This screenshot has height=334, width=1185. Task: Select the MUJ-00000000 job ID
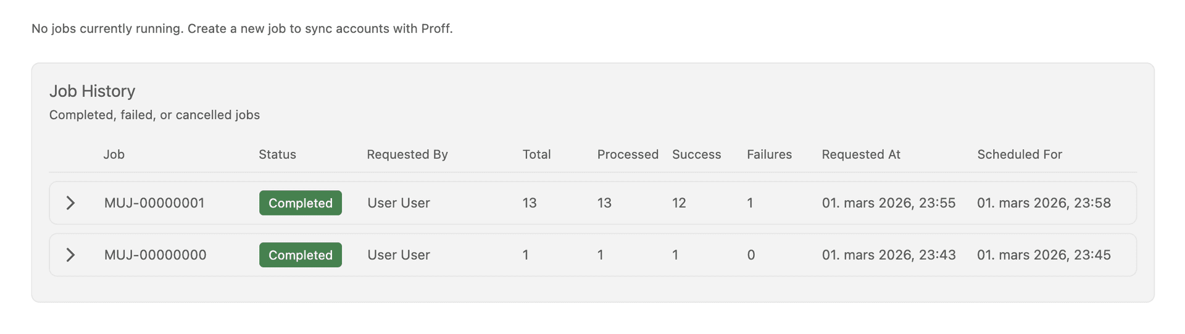pos(155,255)
